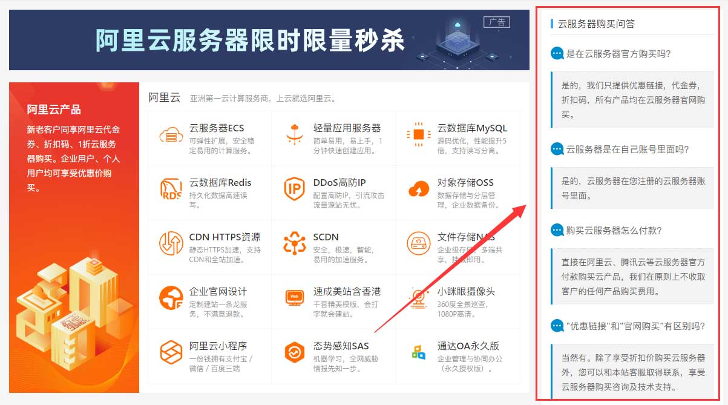Click the answer starting 是的，我们只提供优惠链接
The height and width of the screenshot is (405, 728).
click(632, 99)
